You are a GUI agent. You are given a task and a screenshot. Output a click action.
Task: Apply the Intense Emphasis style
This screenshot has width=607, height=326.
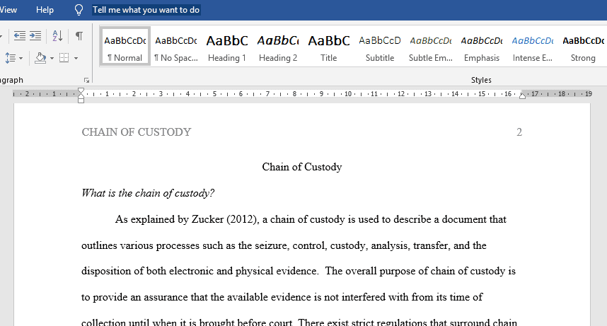[532, 47]
